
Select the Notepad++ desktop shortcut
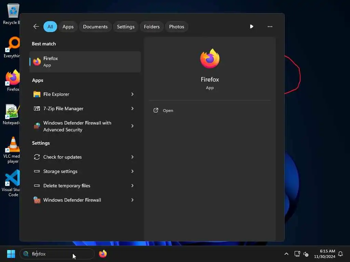click(12, 114)
